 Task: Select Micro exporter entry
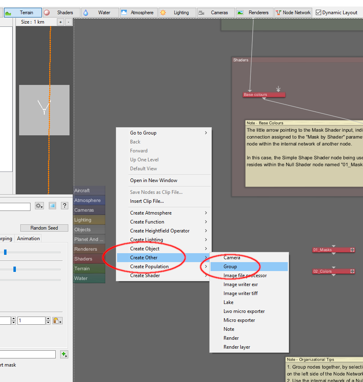[249, 320]
